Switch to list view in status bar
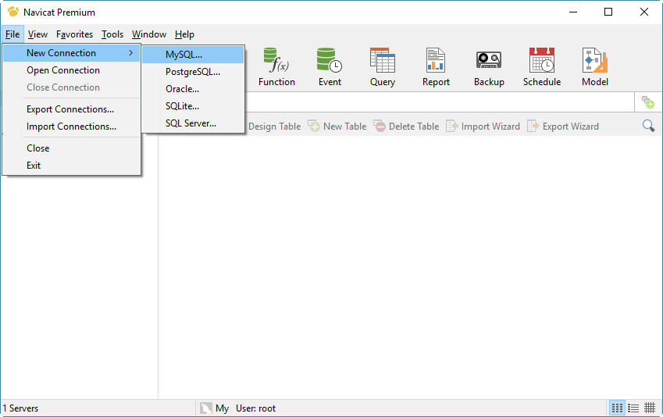This screenshot has height=417, width=663. coord(633,408)
